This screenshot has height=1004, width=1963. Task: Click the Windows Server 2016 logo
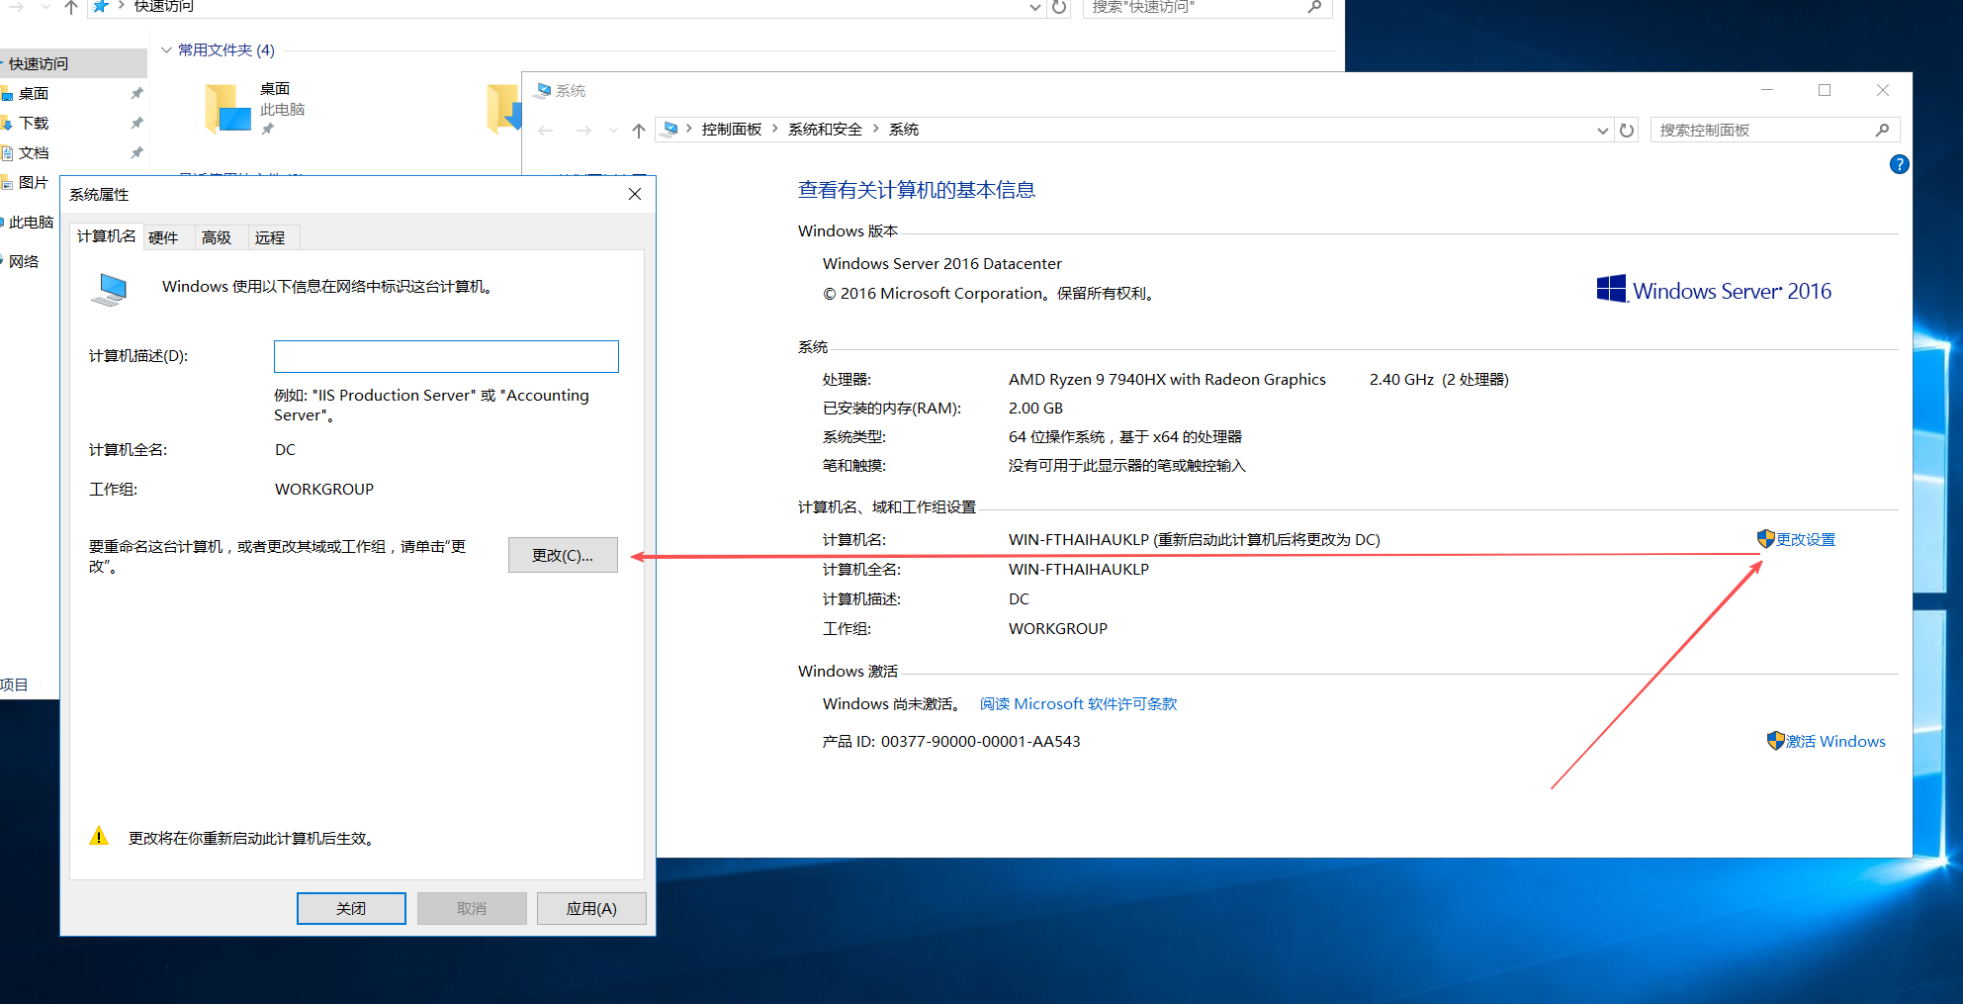coord(1715,290)
